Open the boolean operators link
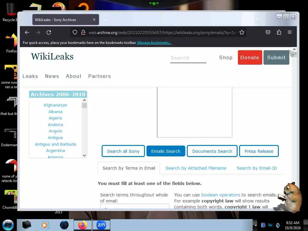The image size is (308, 231). 220,195
